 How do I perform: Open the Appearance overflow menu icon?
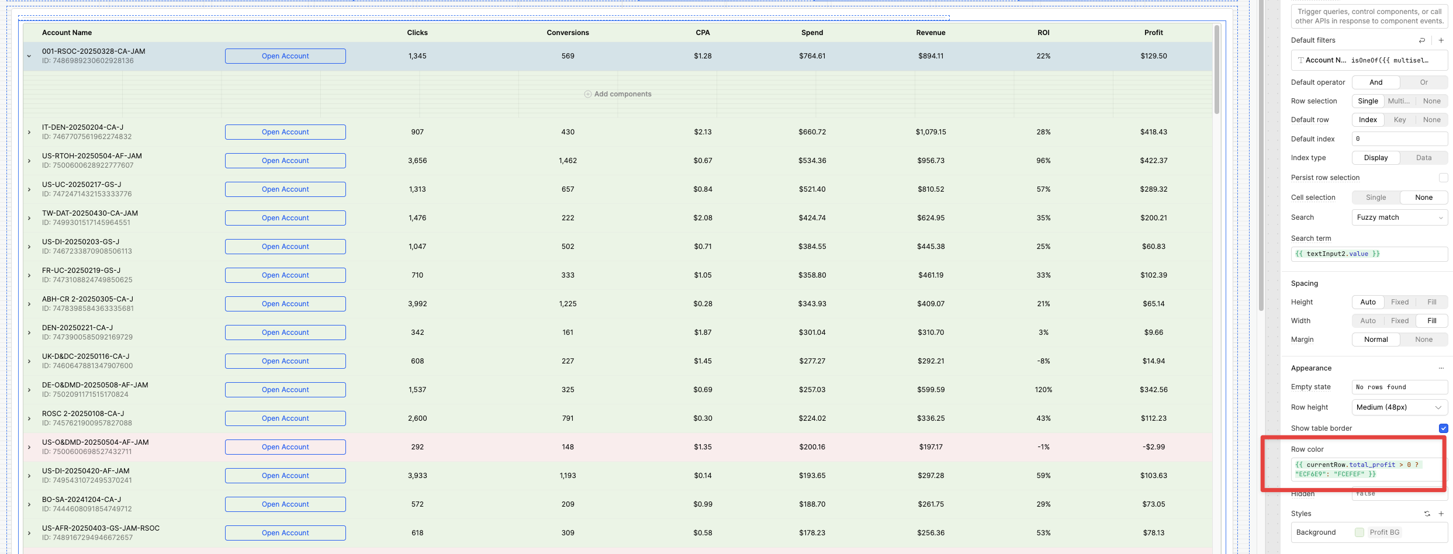[x=1441, y=368]
